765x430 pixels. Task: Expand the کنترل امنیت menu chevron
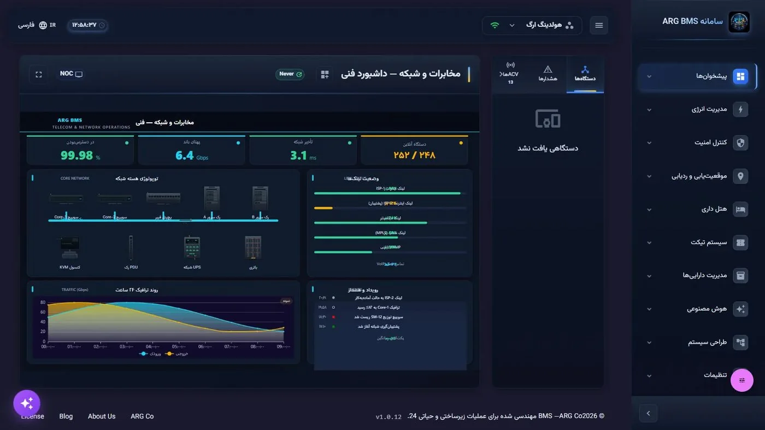(649, 143)
